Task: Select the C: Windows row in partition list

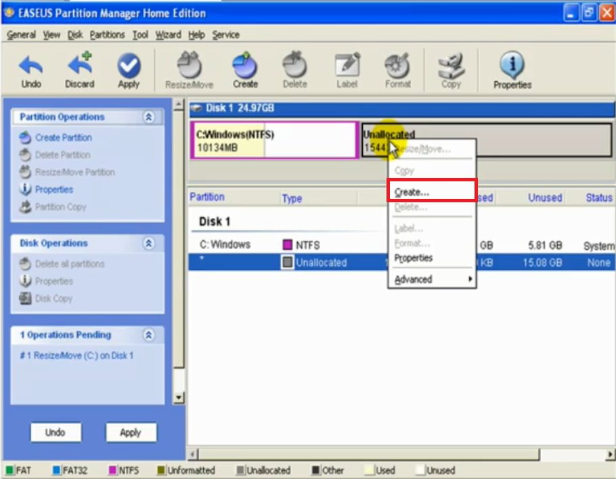Action: [401, 246]
